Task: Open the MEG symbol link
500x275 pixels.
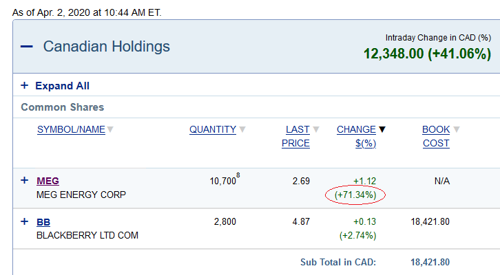Action: point(48,181)
